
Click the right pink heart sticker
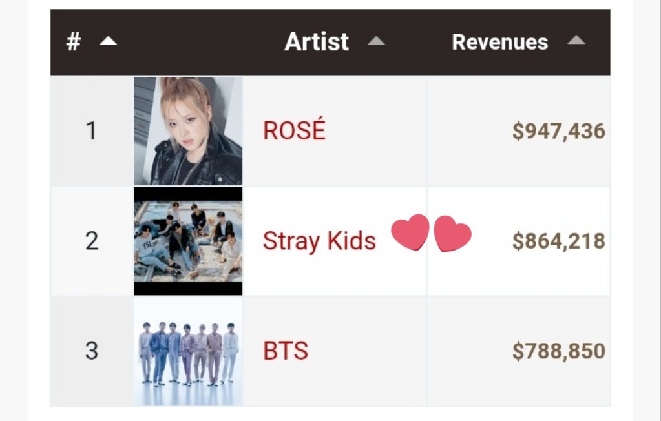(452, 234)
